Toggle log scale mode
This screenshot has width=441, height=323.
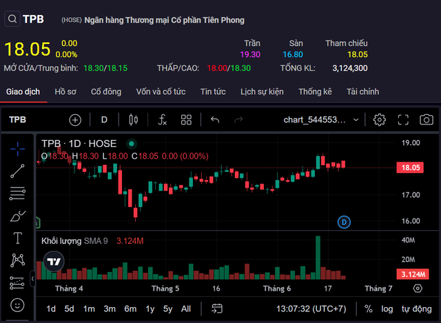pos(387,309)
